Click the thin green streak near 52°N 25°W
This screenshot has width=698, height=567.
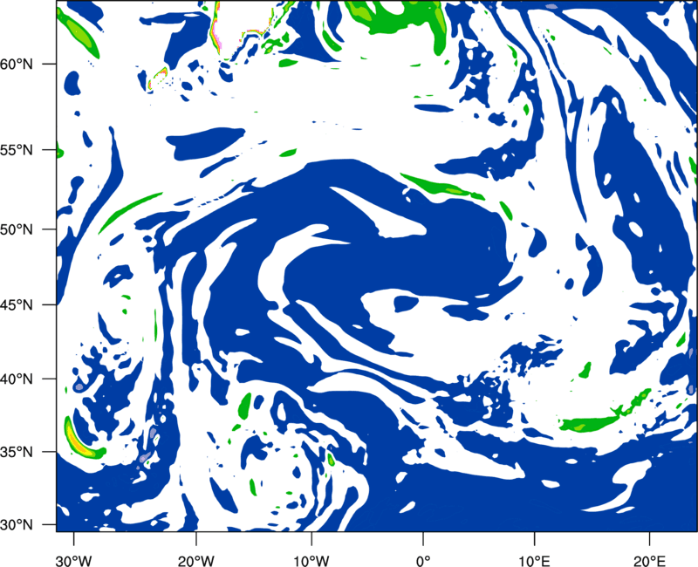point(130,213)
